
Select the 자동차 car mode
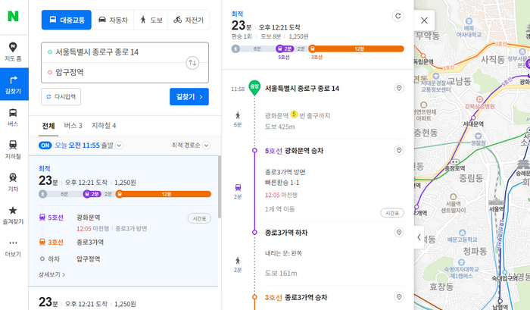[113, 20]
